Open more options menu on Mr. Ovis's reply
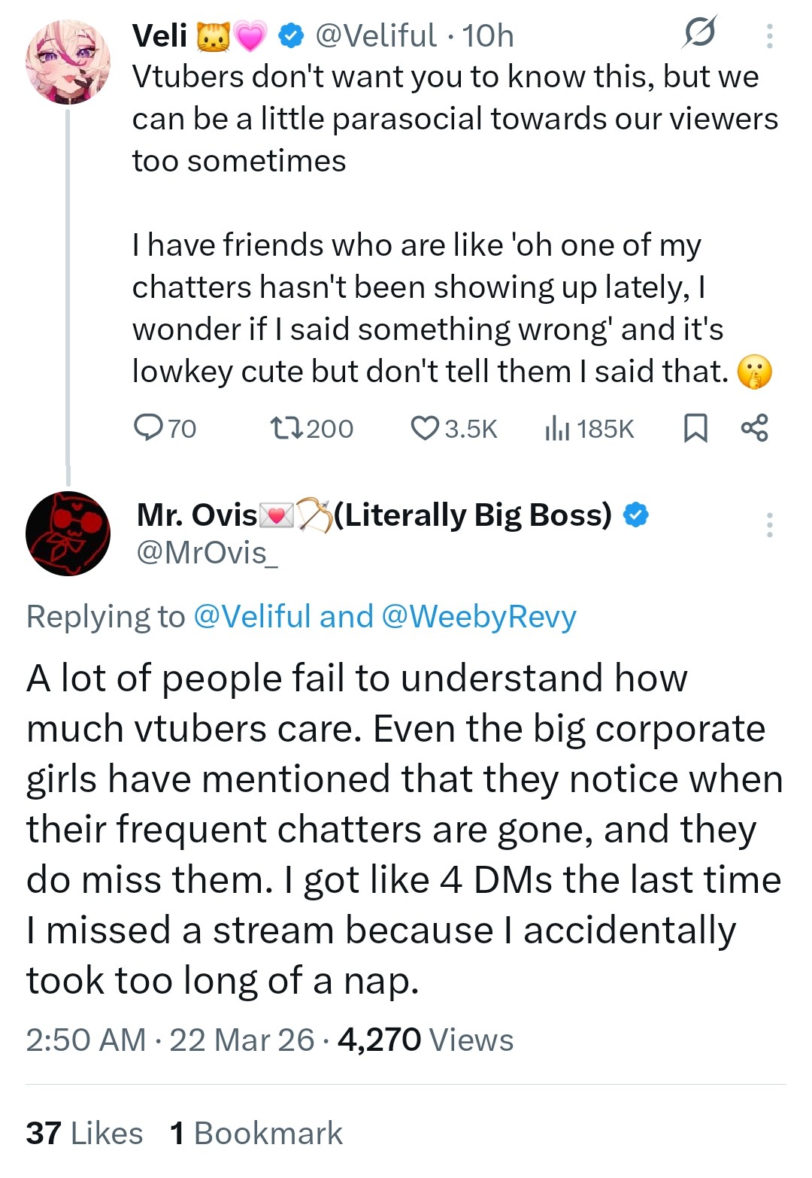The width and height of the screenshot is (812, 1178). [x=769, y=524]
